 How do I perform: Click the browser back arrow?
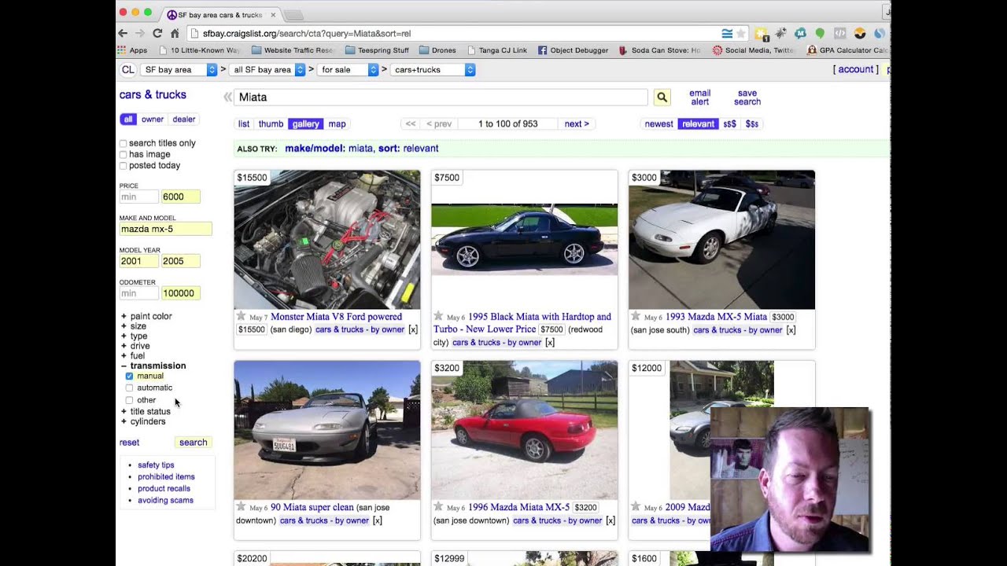click(x=123, y=33)
